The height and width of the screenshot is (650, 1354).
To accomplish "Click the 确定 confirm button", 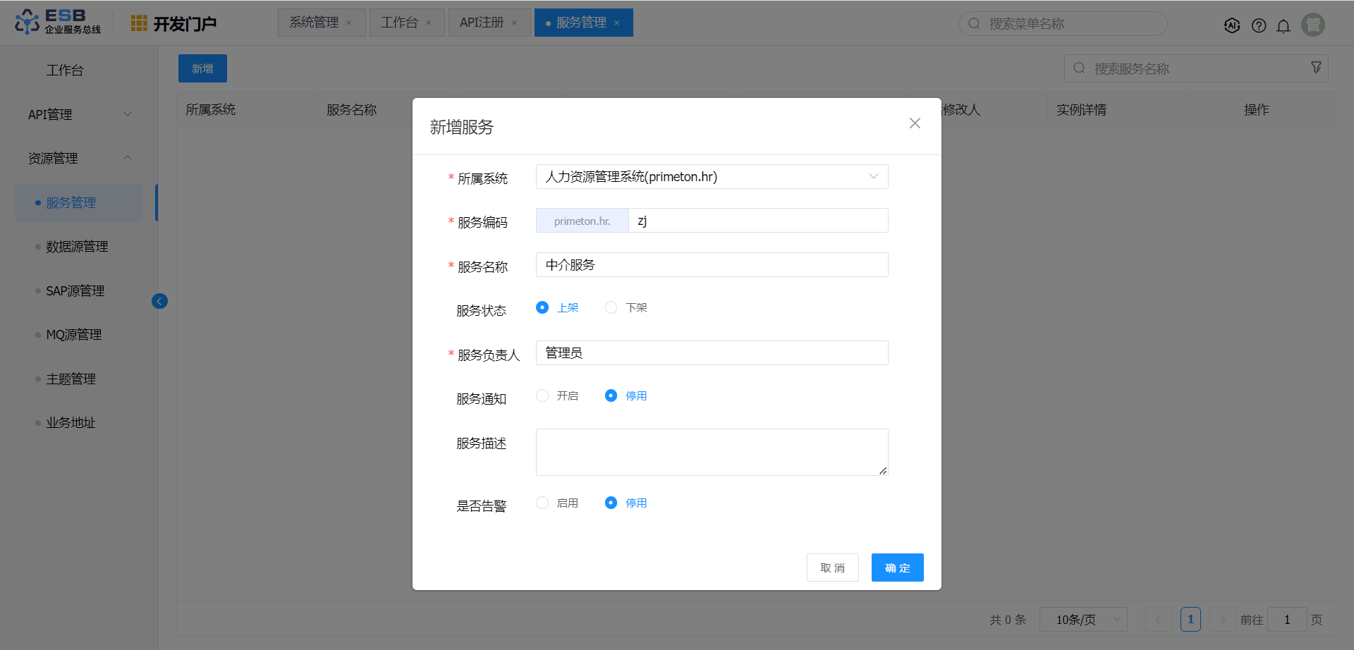I will pos(897,568).
